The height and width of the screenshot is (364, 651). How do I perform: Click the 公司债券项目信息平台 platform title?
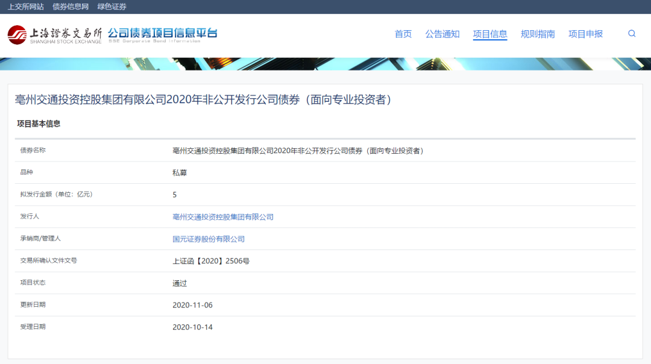click(x=163, y=34)
